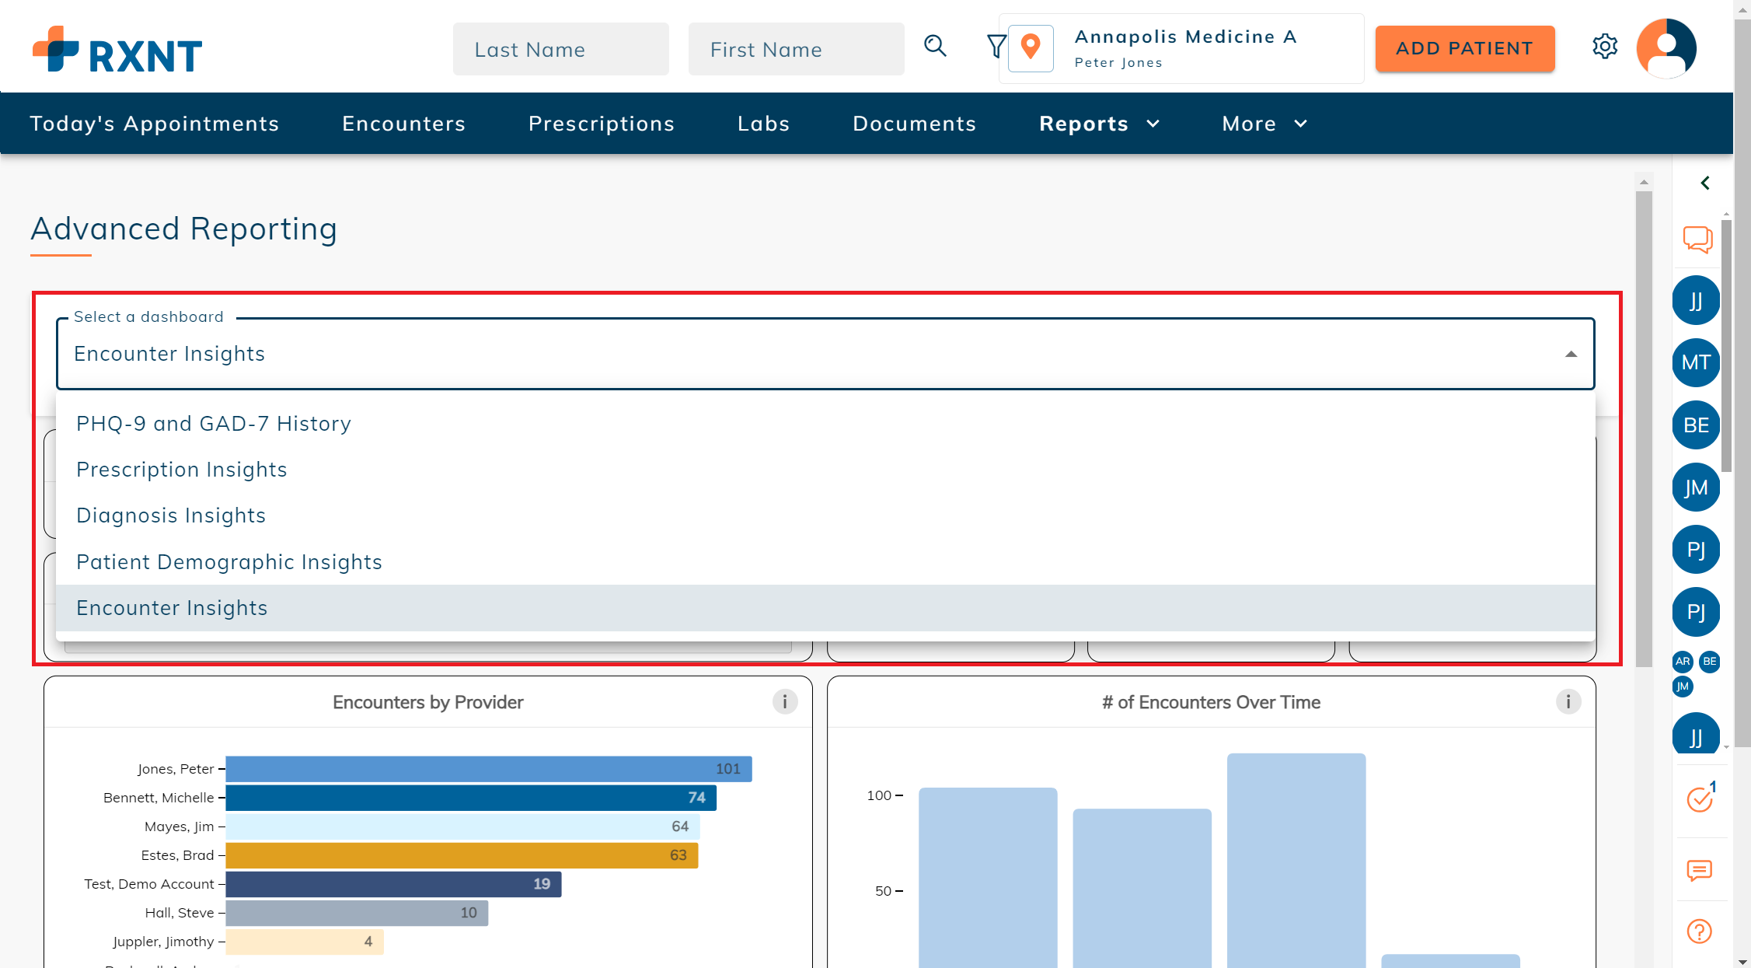Click the orange location pin icon
This screenshot has width=1751, height=968.
coord(1031,47)
